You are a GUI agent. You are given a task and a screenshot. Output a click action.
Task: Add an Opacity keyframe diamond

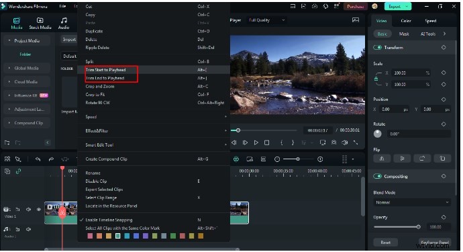pyautogui.click(x=444, y=217)
